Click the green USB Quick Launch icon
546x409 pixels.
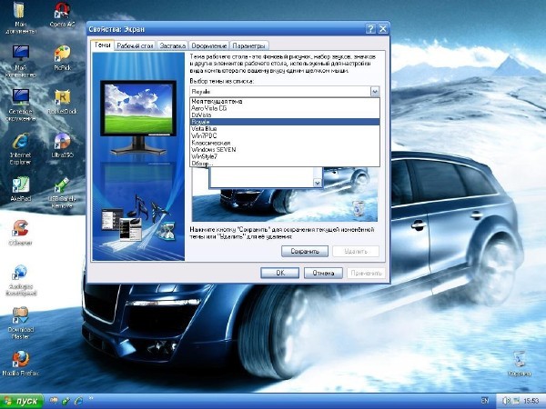(66, 400)
